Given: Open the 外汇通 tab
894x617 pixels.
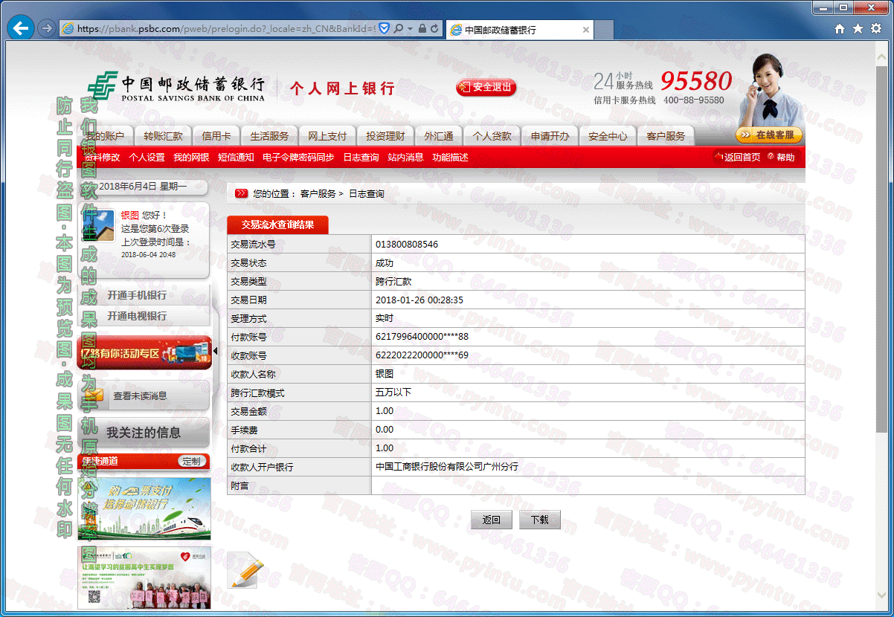Looking at the screenshot, I should coord(439,136).
